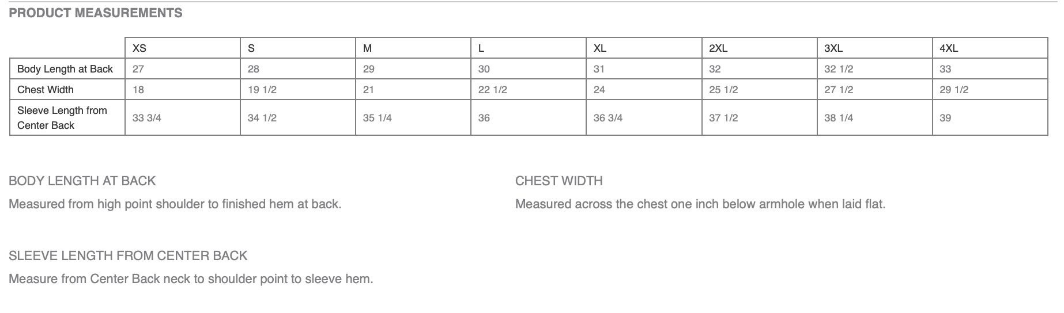The height and width of the screenshot is (313, 1064).
Task: Click the XS sleeve length value 33 3/4
Action: point(147,118)
